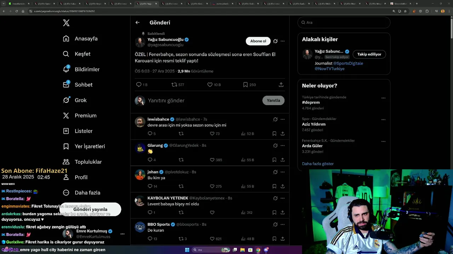Like KAYBOLAN YETENEK's reply
Screen dimensions: 453x254
coord(212,212)
